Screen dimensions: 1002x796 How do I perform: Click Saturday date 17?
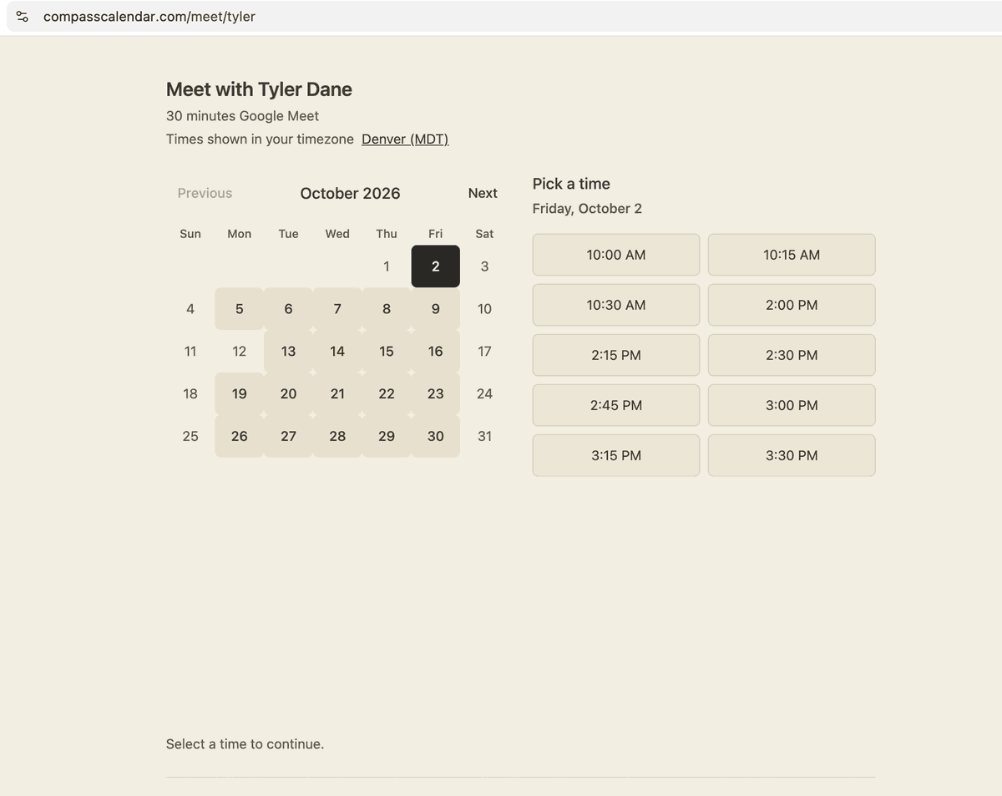(484, 352)
